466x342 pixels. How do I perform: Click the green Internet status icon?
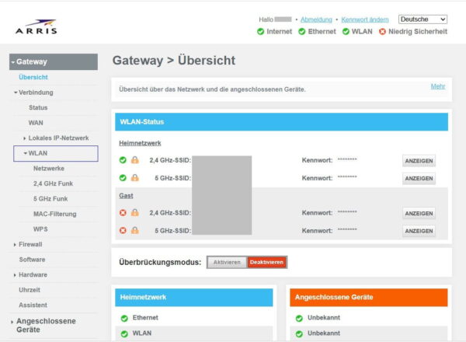261,32
